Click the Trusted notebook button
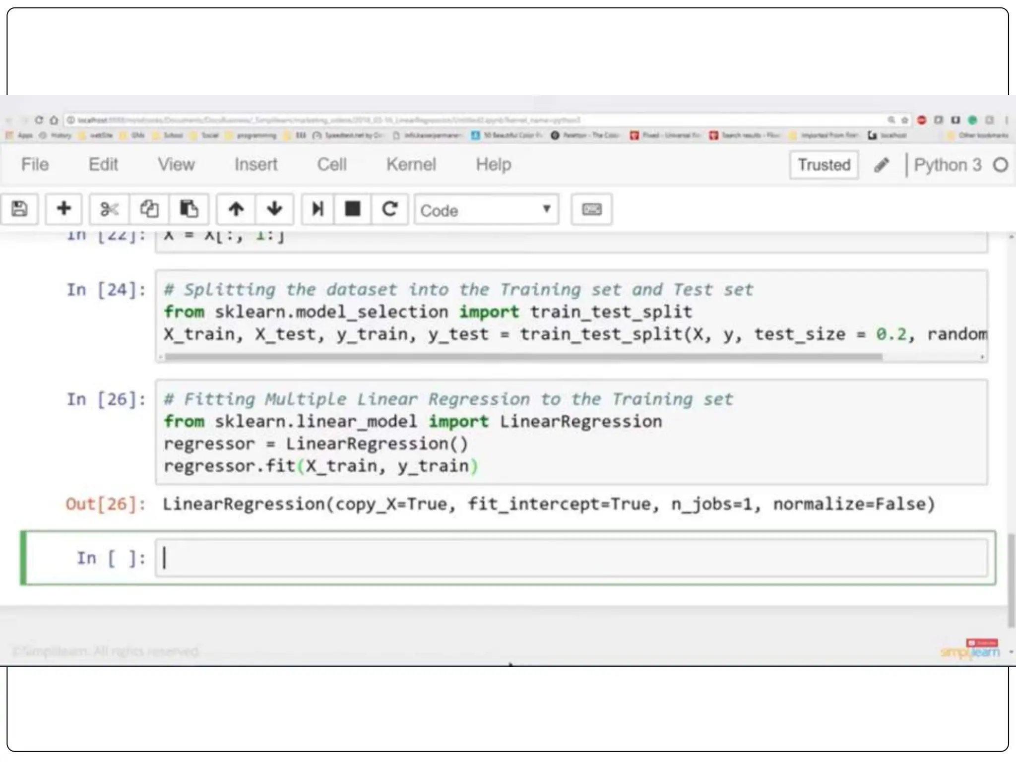1016x762 pixels. tap(824, 165)
